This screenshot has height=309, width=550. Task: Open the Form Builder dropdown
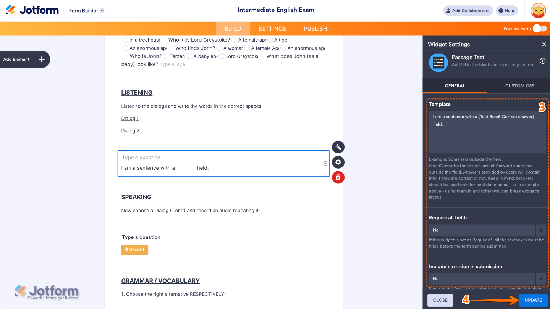86,11
